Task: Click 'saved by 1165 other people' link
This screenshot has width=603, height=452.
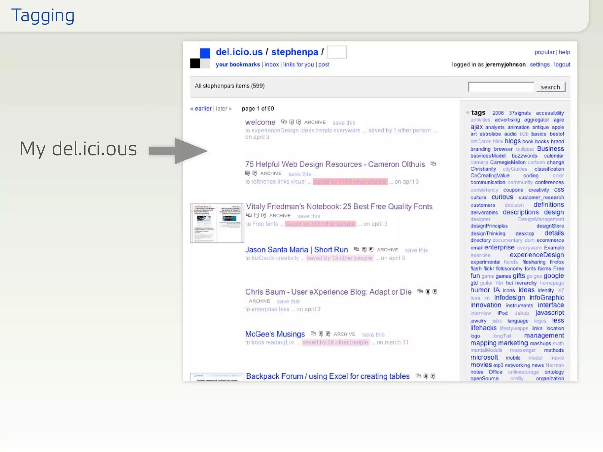Action: (350, 182)
